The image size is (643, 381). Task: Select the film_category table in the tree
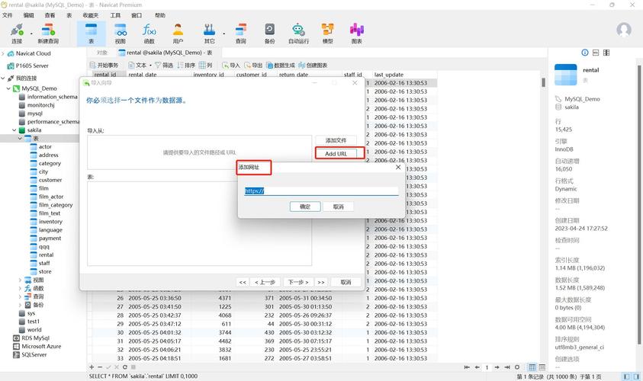(x=56, y=205)
